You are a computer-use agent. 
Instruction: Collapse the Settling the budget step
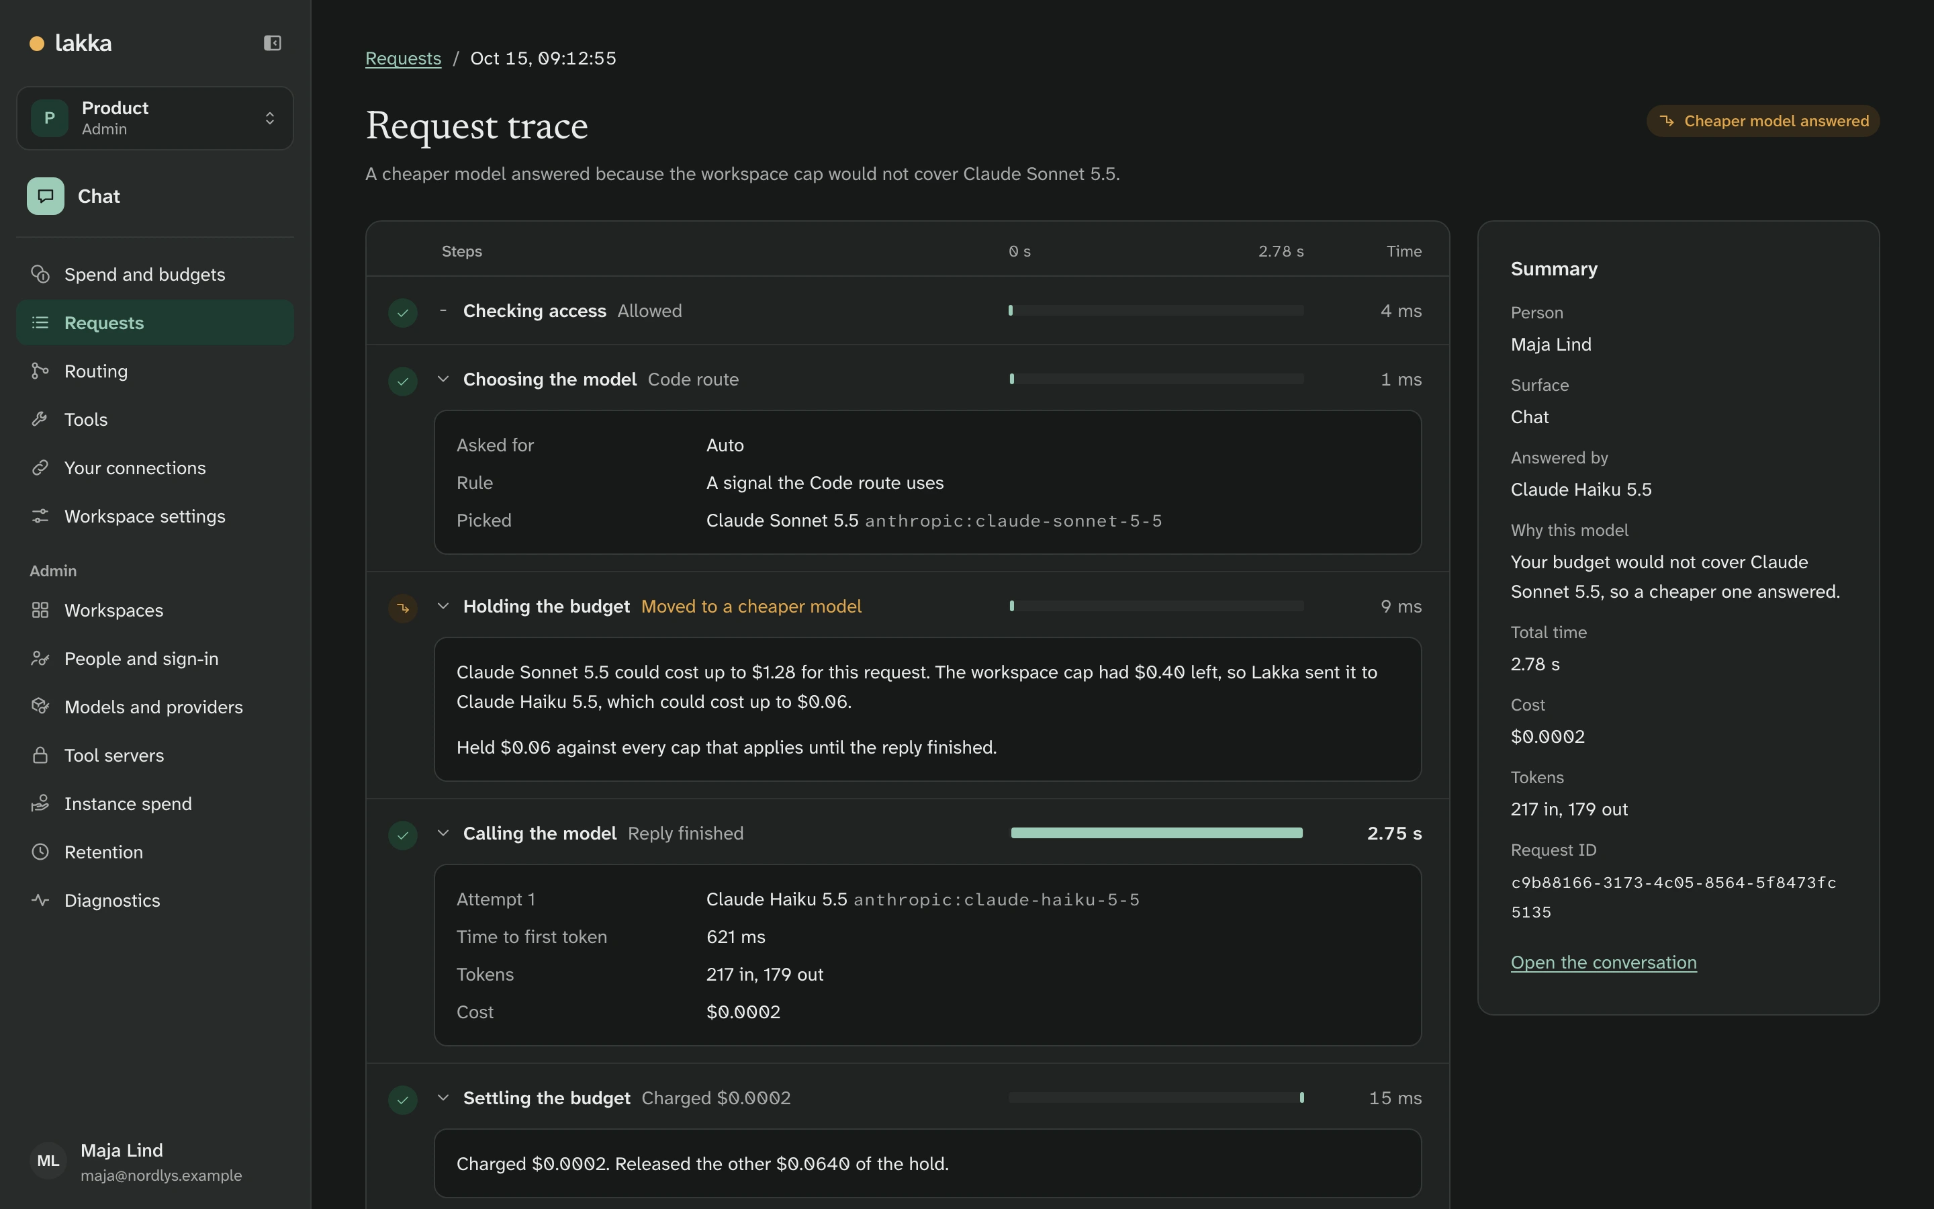(x=443, y=1098)
